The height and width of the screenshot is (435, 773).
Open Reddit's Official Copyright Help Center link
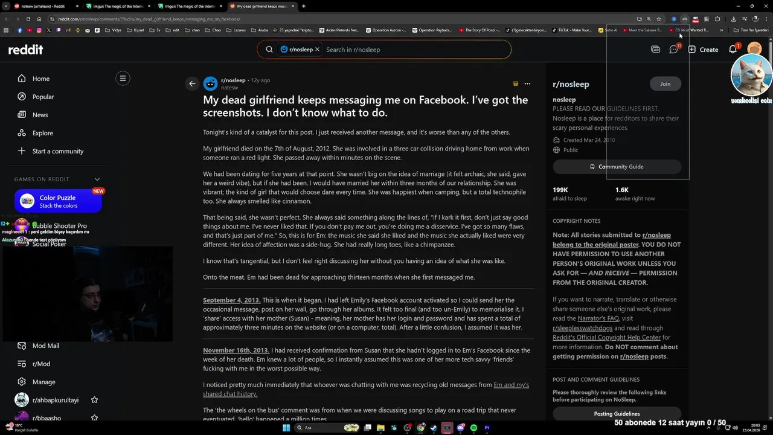[606, 338]
